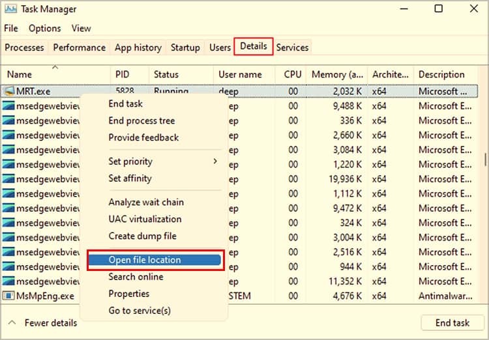Open the File menu
Screen dimensions: 489x340
[11, 29]
